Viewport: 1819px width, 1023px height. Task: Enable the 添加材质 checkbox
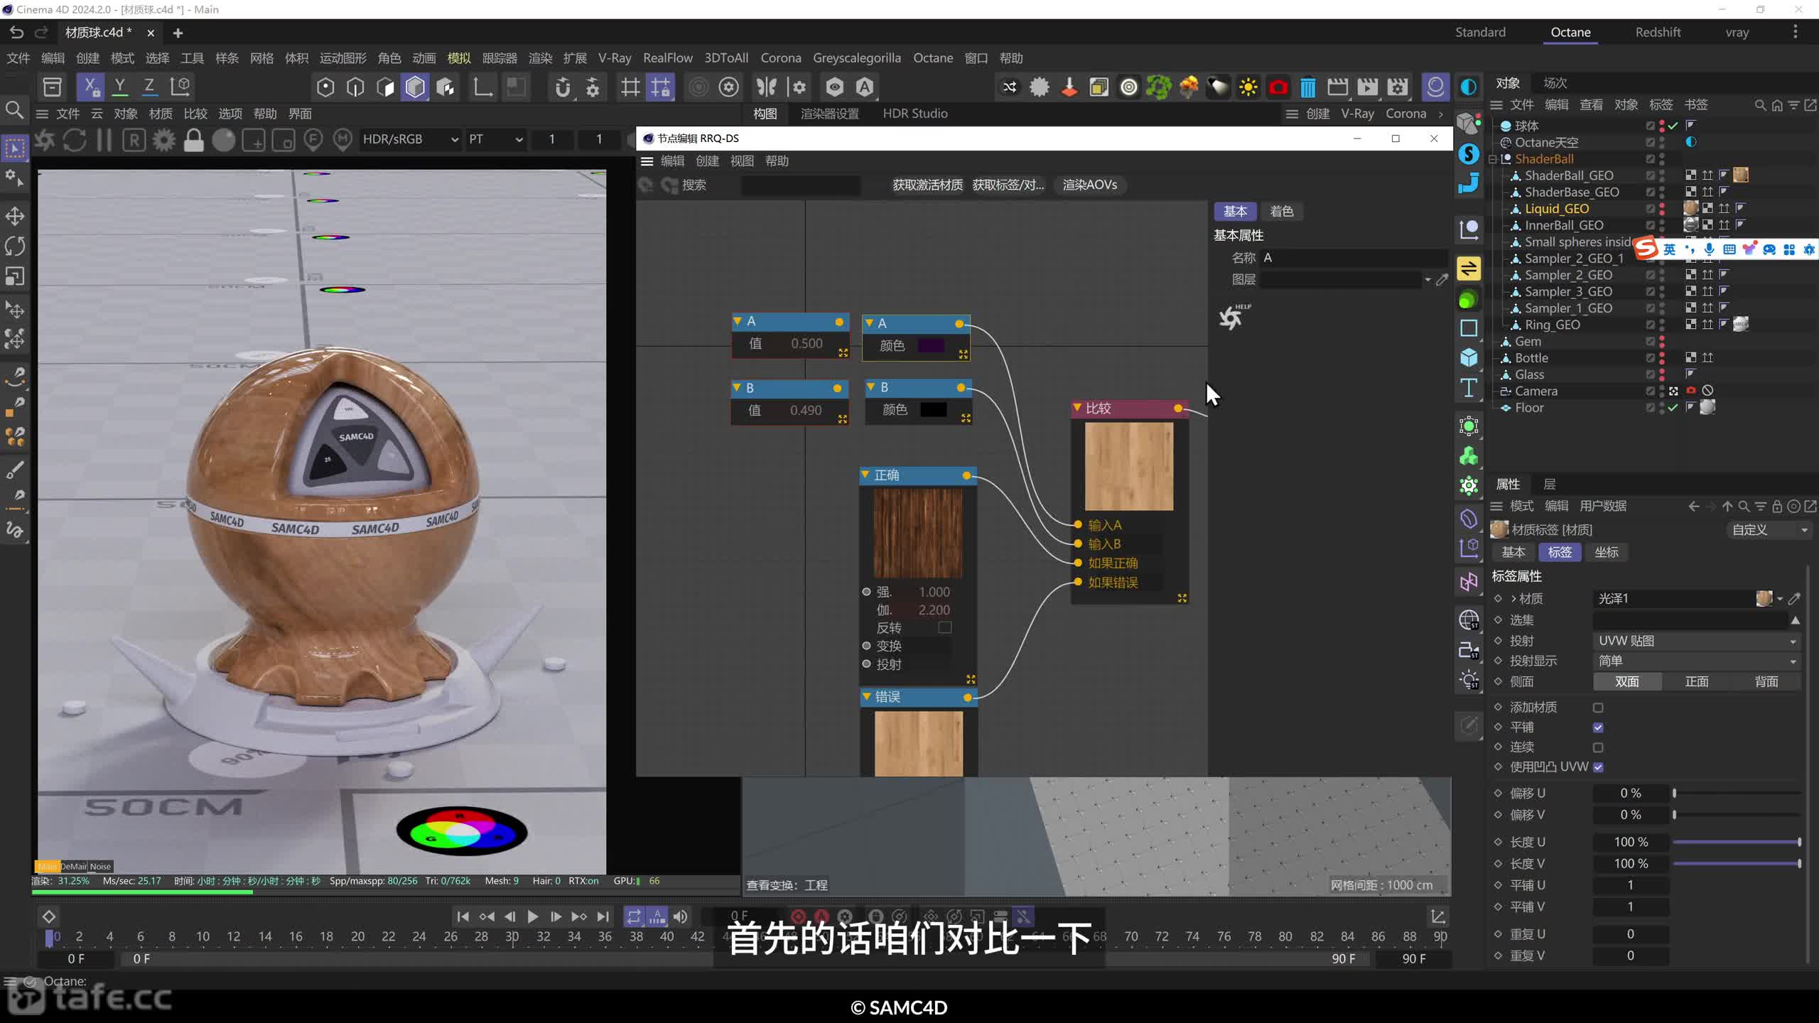pyautogui.click(x=1598, y=708)
